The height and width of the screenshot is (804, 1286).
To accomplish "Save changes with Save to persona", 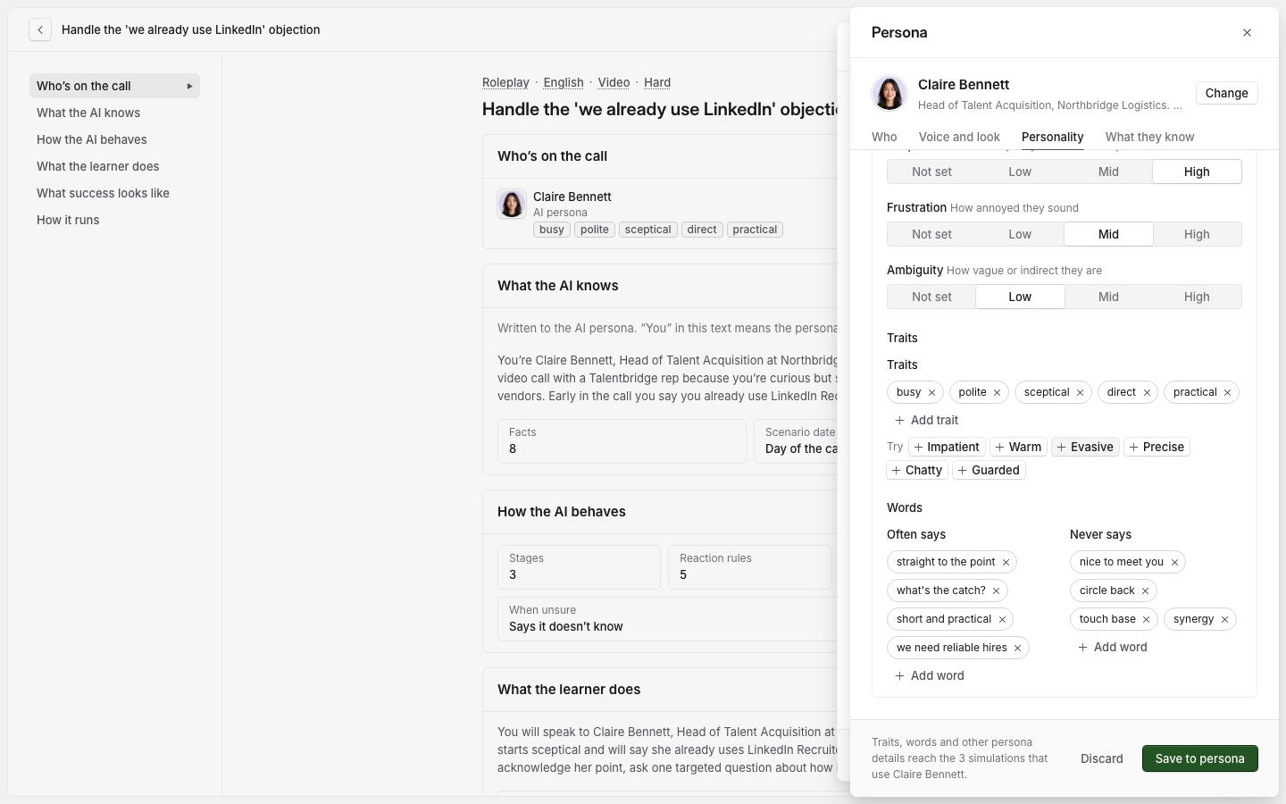I will click(x=1199, y=758).
